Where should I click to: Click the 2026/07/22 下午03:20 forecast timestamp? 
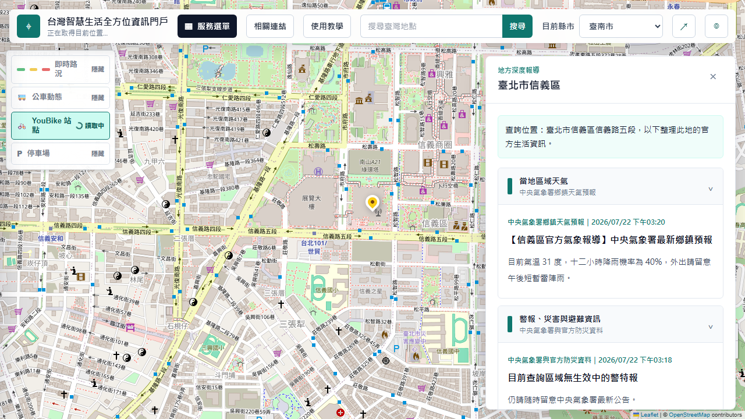(629, 222)
